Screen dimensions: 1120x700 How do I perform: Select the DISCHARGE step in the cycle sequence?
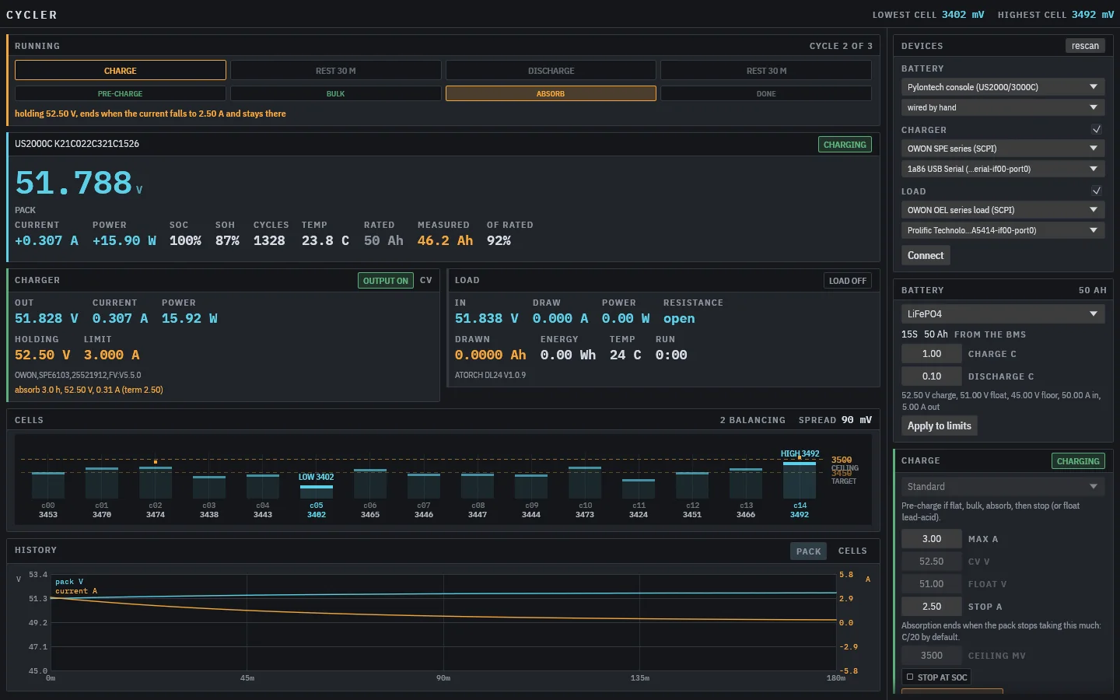coord(551,70)
